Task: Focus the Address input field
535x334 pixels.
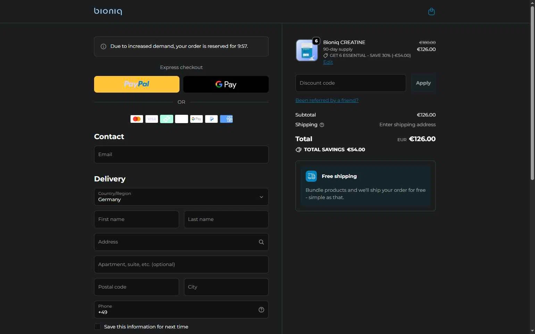Action: [x=181, y=242]
